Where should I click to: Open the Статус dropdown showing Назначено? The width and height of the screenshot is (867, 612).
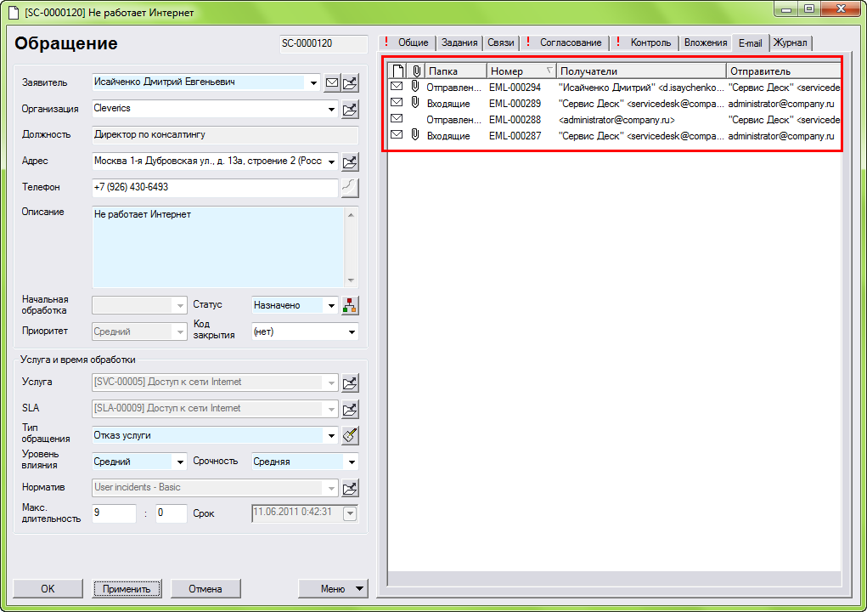click(331, 305)
